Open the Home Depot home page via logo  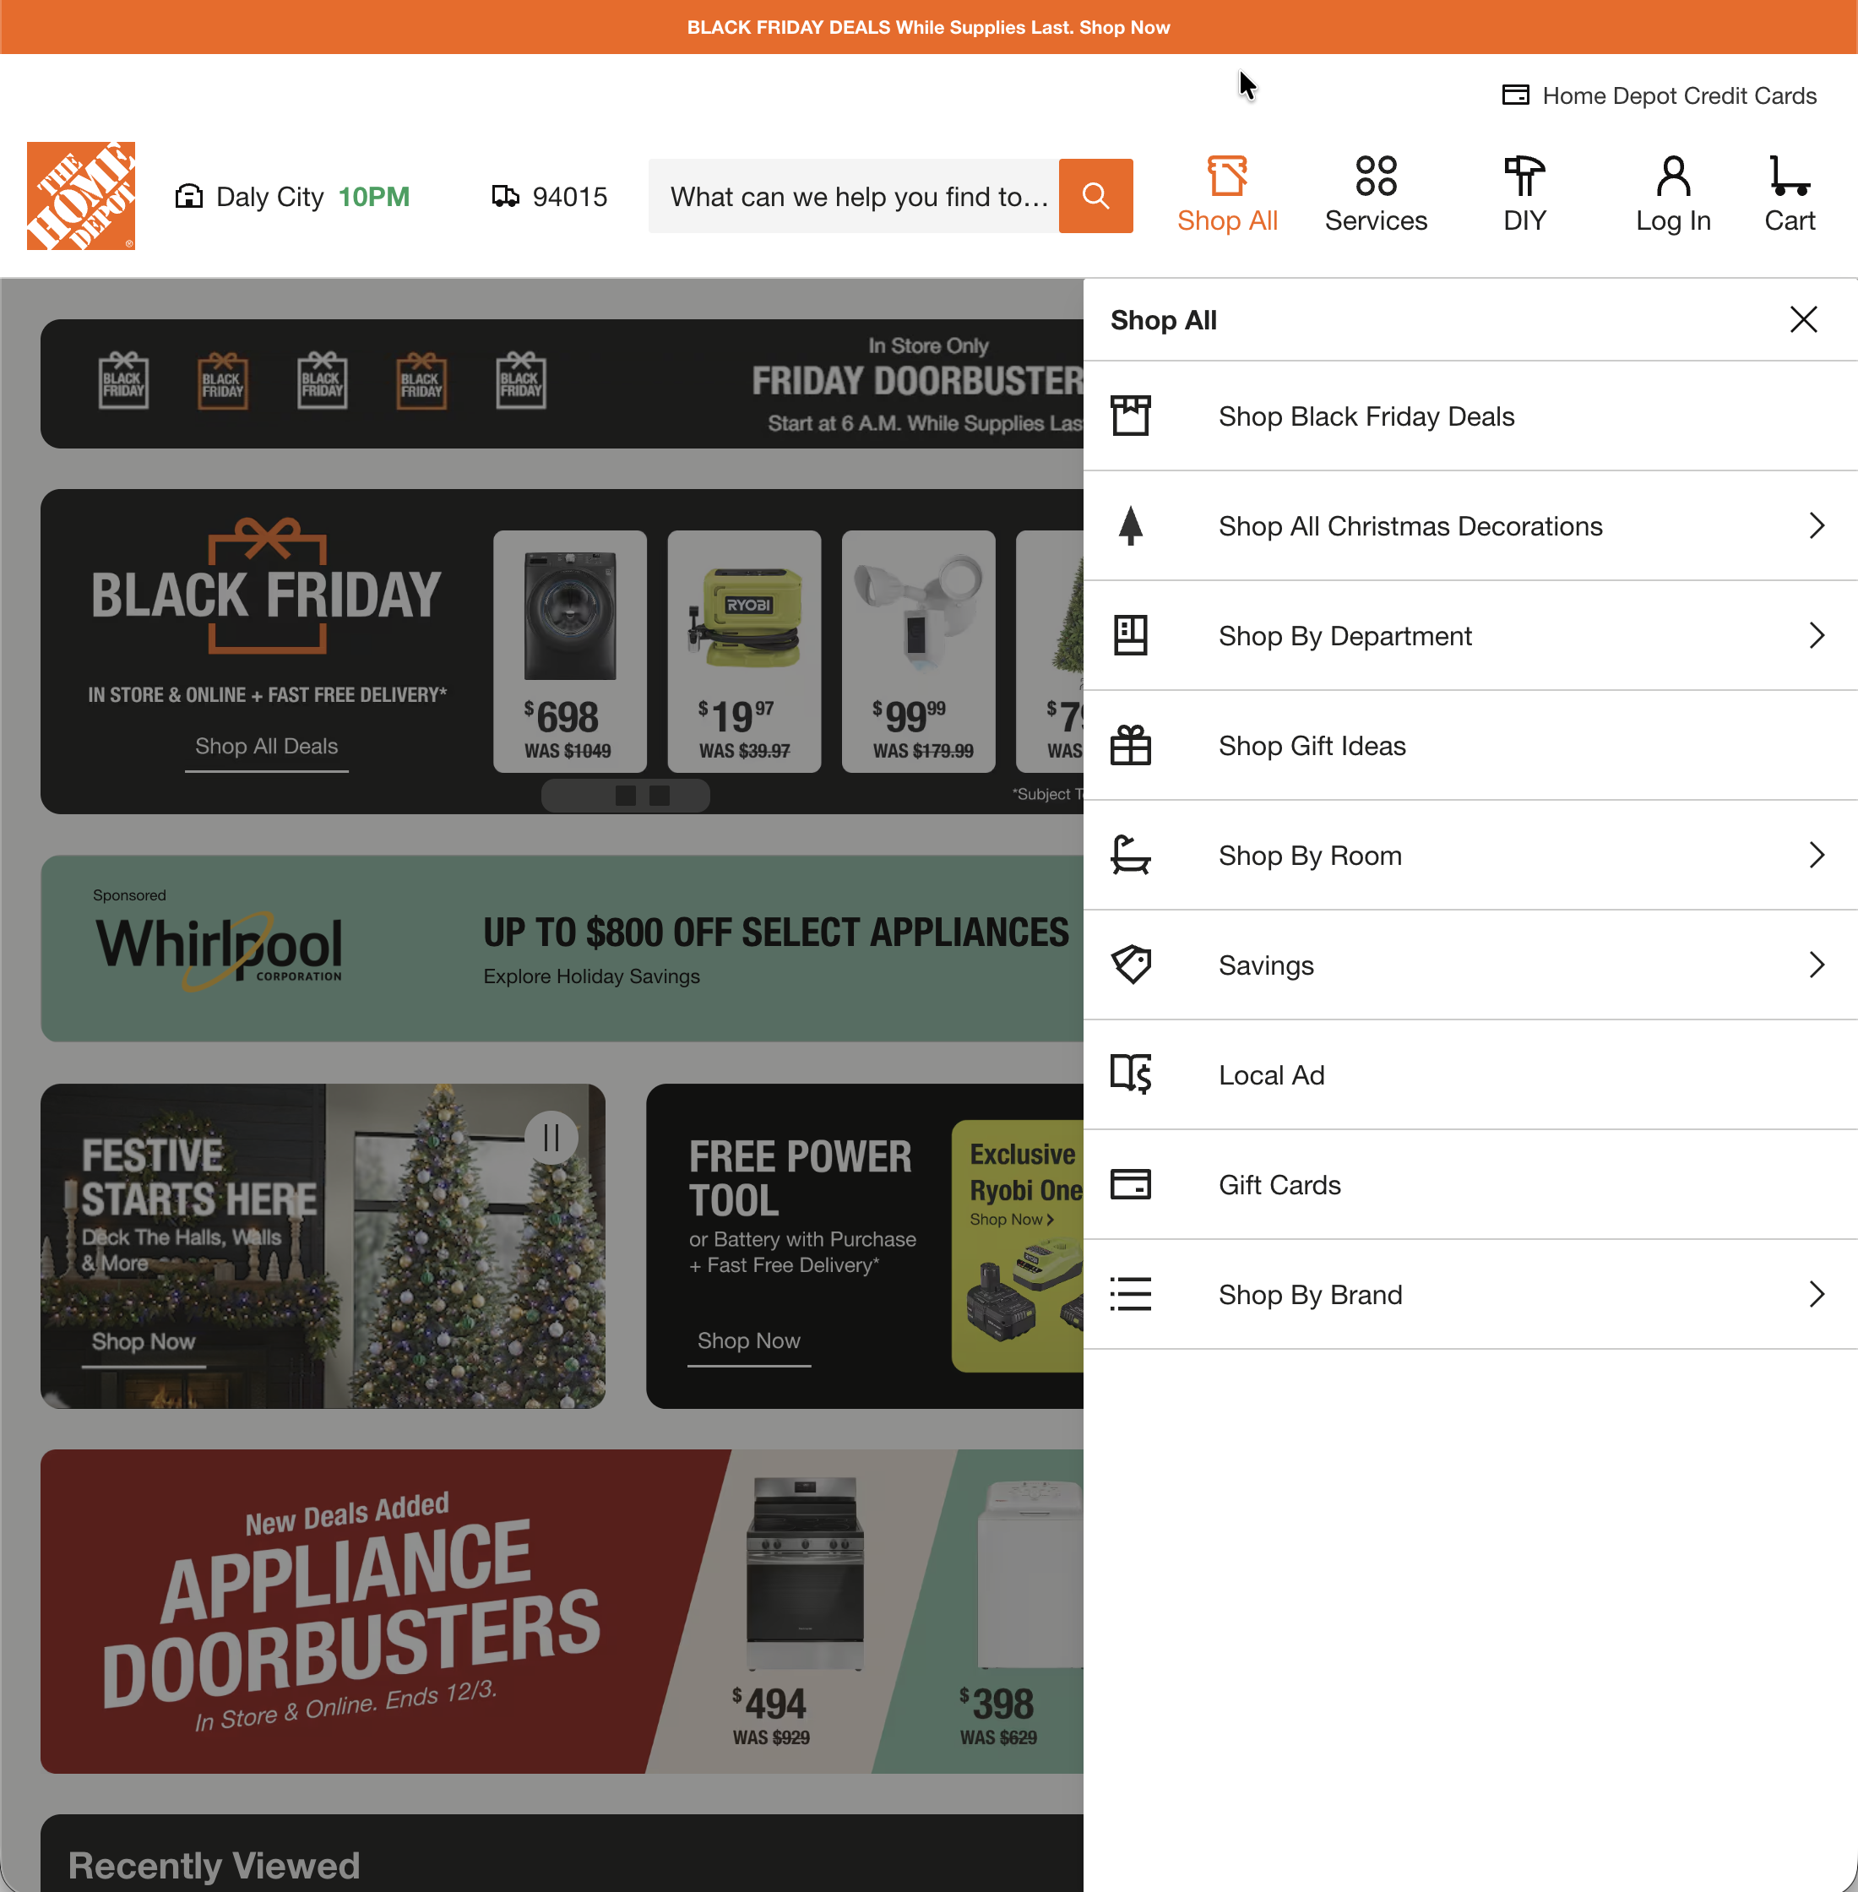[80, 195]
